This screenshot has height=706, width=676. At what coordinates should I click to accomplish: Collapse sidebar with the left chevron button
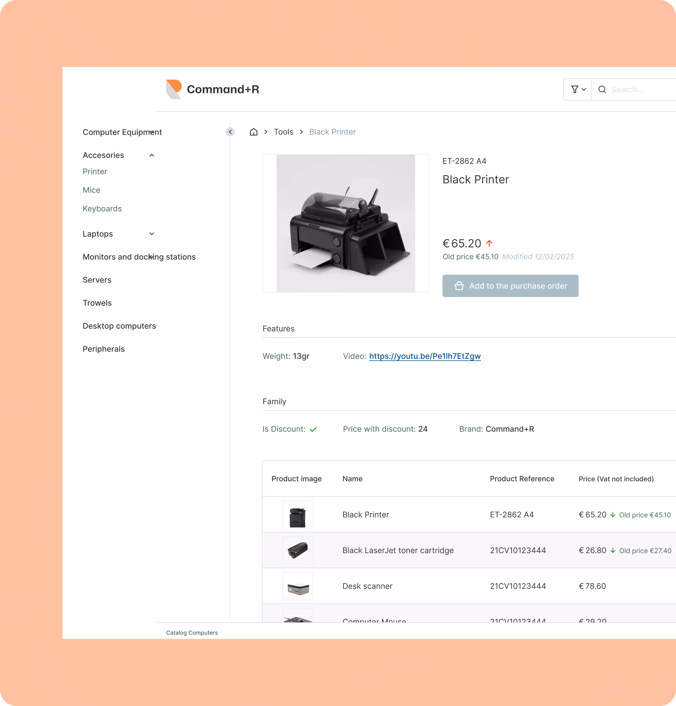[230, 132]
